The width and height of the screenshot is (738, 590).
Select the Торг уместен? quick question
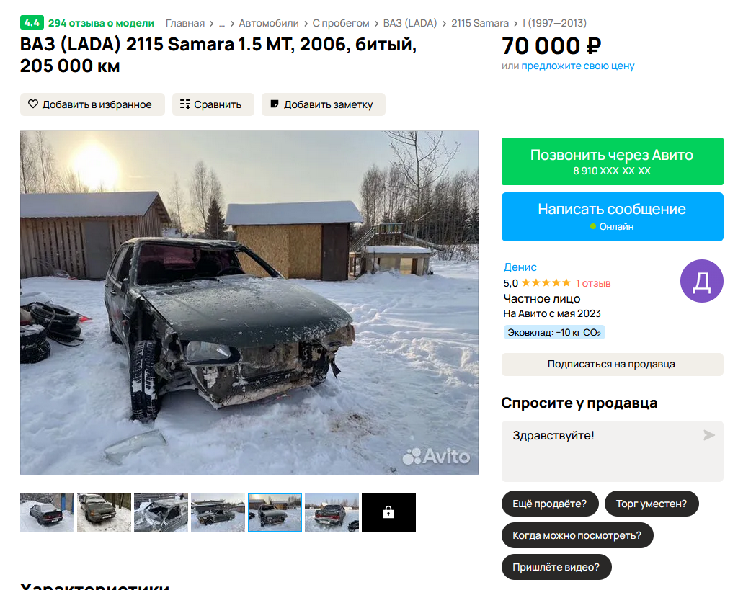[652, 504]
